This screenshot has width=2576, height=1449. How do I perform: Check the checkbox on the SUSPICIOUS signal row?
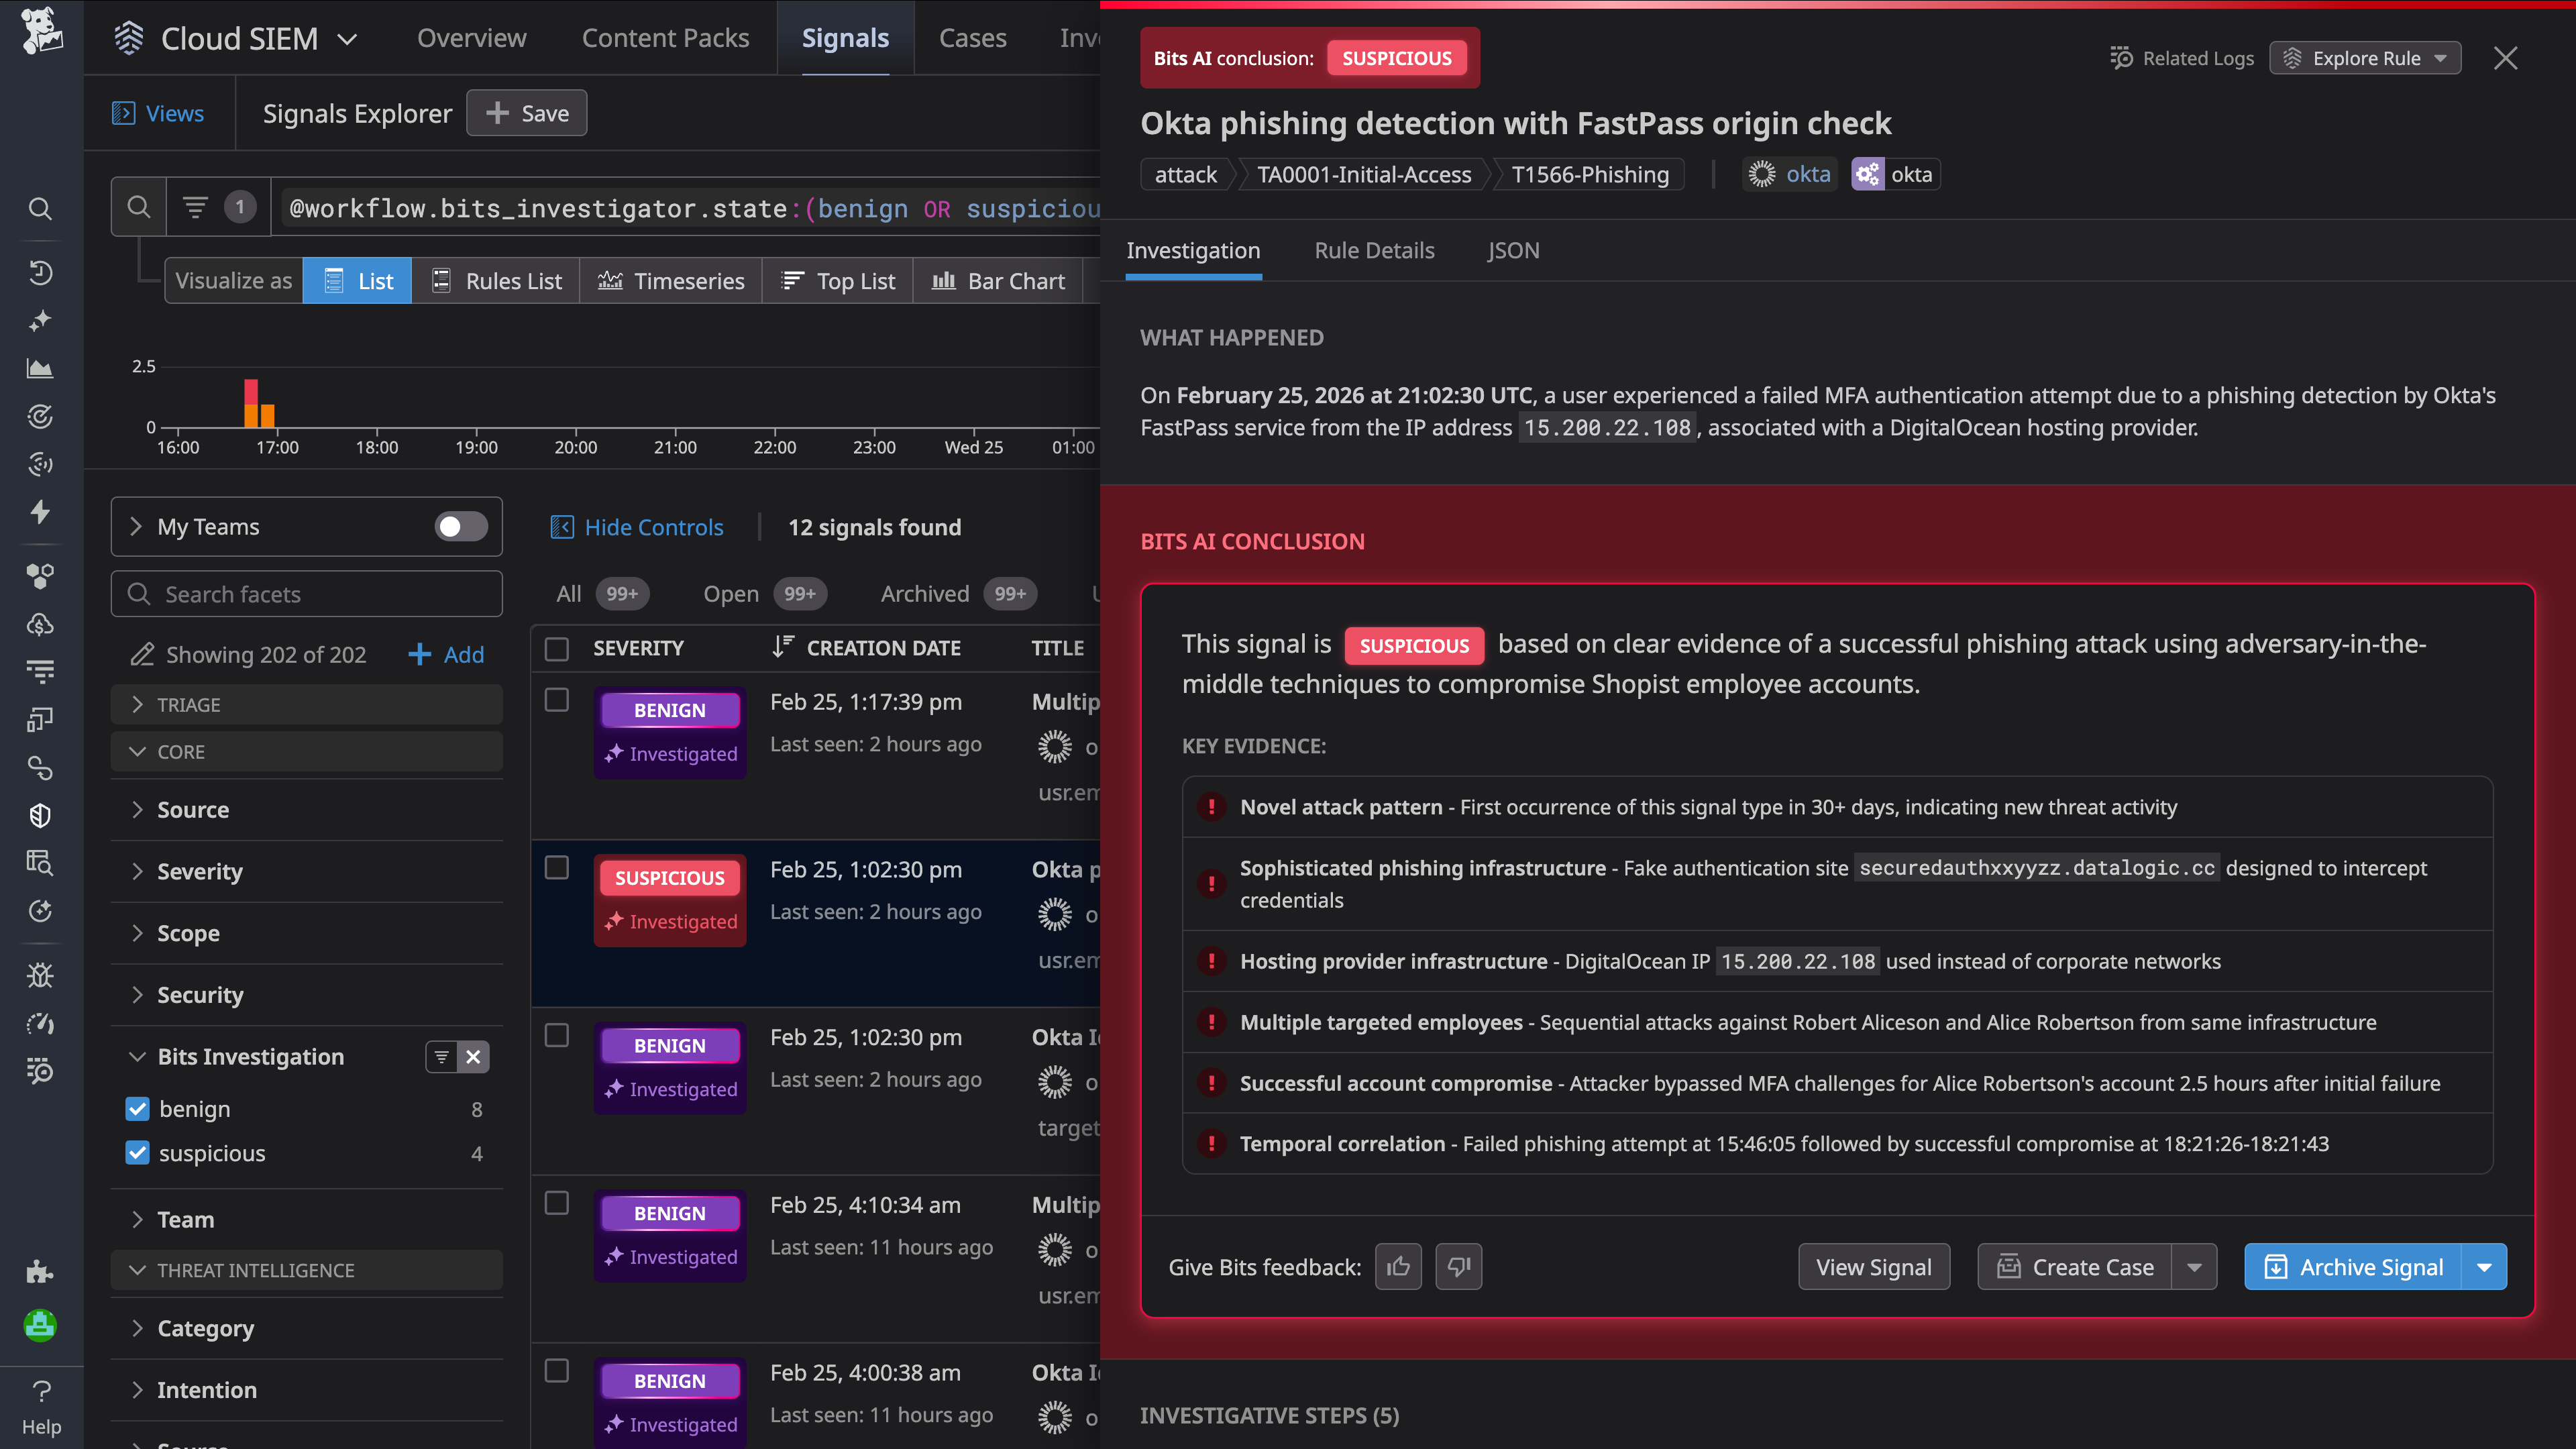pyautogui.click(x=557, y=868)
